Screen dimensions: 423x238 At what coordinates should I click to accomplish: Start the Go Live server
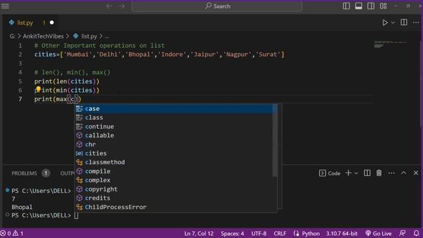pos(379,233)
